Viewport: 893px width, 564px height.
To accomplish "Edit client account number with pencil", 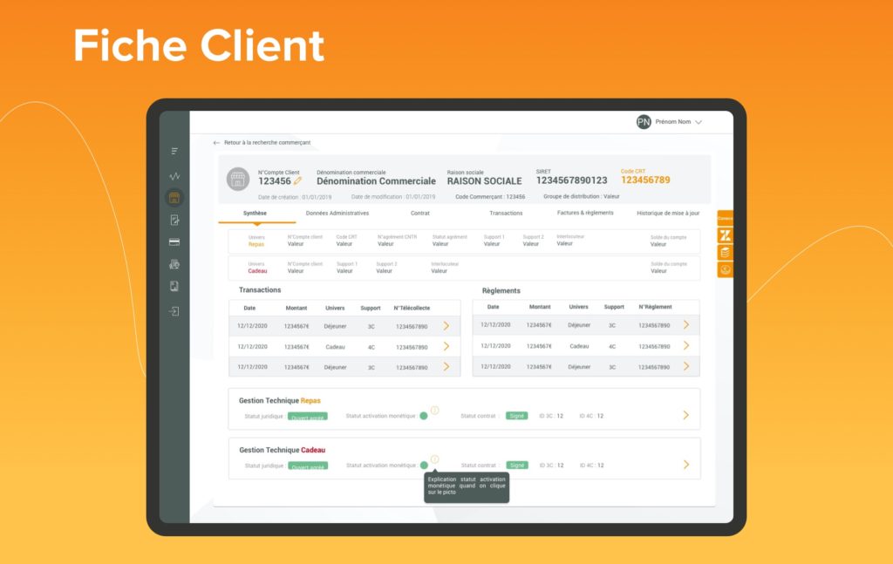I will 298,181.
